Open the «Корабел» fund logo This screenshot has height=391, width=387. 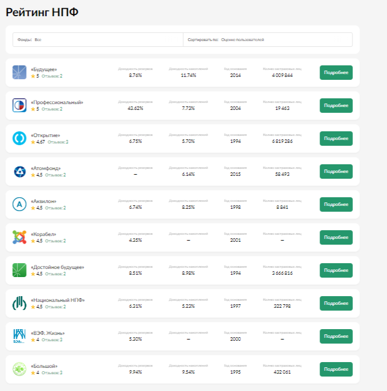pos(20,237)
